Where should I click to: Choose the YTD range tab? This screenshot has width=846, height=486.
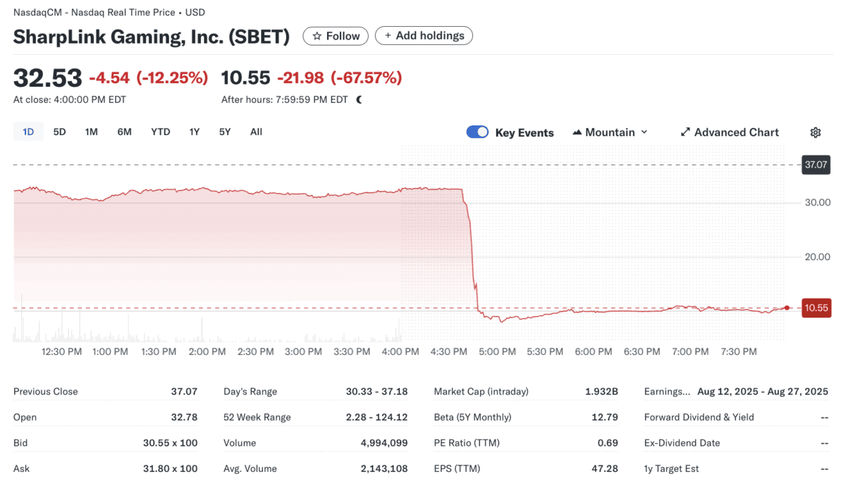point(161,132)
